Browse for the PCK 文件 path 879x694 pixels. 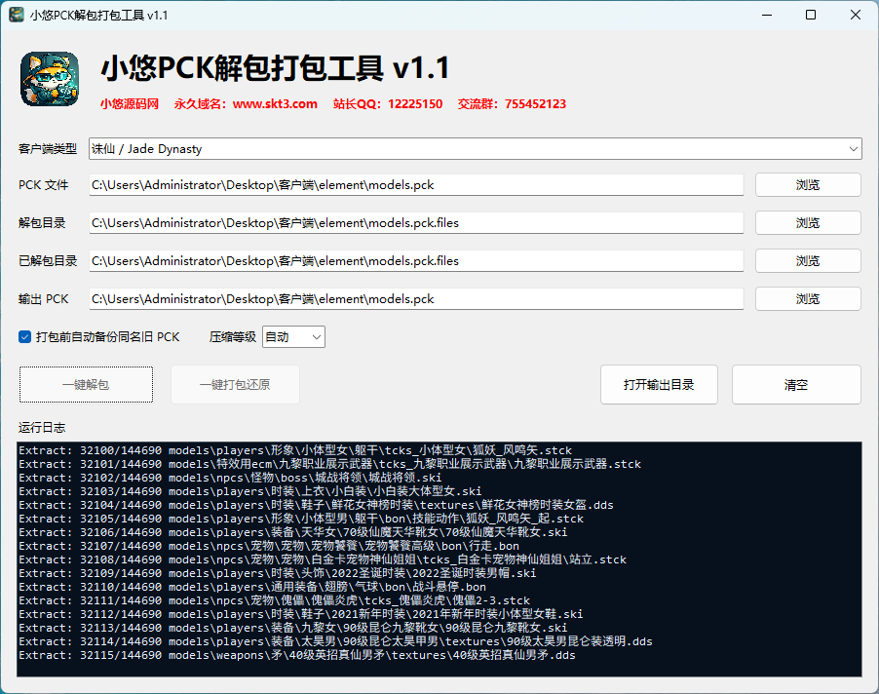coord(808,185)
